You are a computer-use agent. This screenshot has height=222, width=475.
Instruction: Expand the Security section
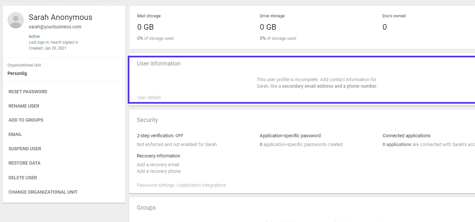tap(147, 120)
